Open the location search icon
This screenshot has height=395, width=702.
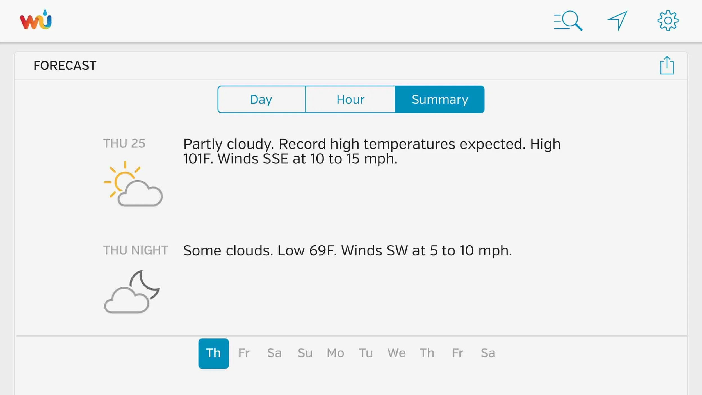(568, 20)
